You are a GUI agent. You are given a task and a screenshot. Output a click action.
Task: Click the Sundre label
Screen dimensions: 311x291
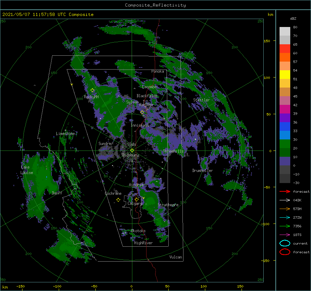(105, 143)
